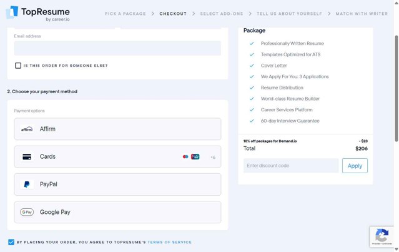Click the Affirm logo icon

pos(27,129)
